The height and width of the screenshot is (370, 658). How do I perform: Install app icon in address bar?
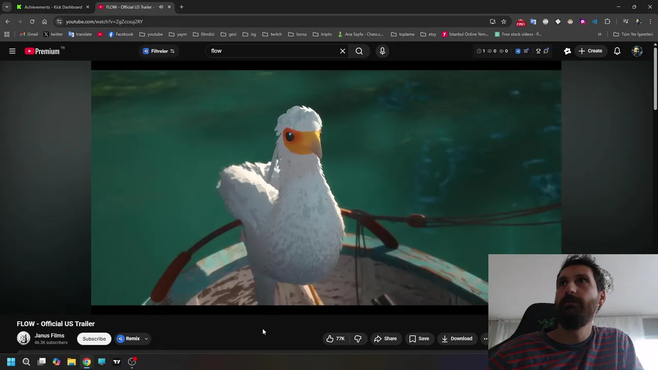pyautogui.click(x=492, y=22)
